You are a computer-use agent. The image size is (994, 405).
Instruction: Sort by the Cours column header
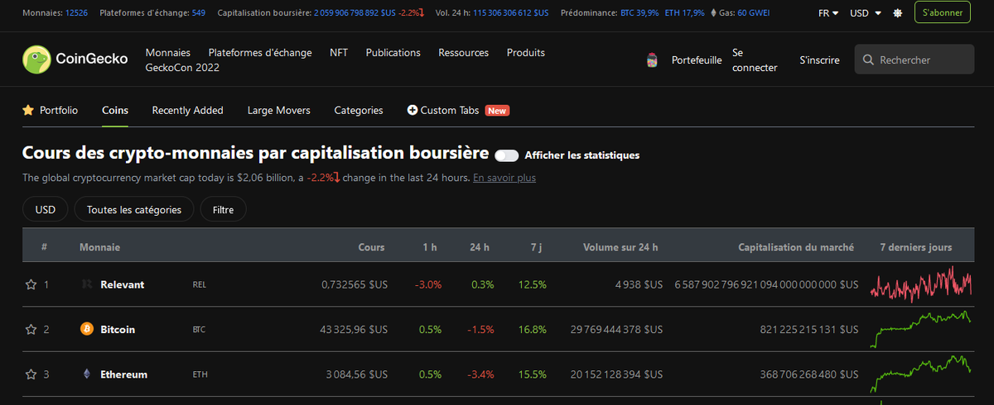(x=371, y=247)
